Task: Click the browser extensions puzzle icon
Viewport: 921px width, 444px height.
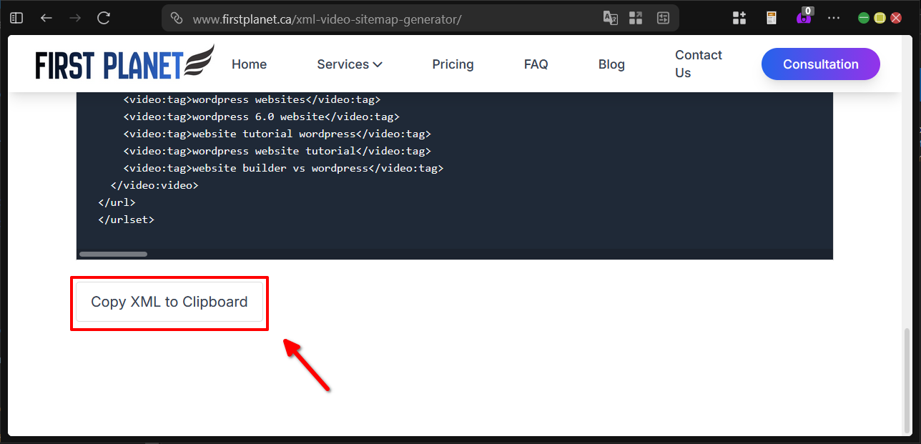Action: point(739,18)
